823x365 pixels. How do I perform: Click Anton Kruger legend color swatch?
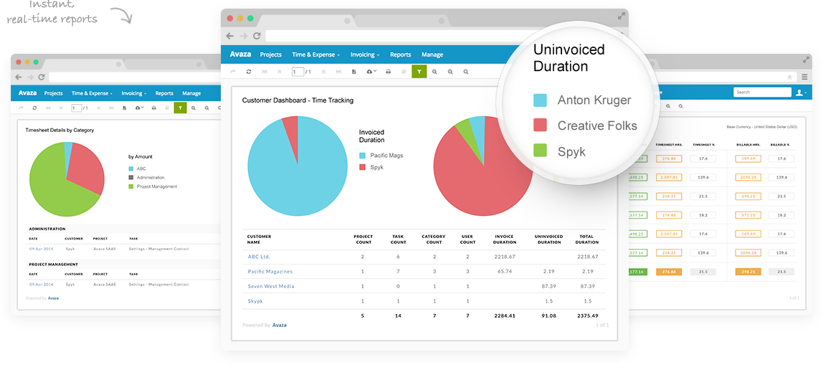(x=540, y=100)
